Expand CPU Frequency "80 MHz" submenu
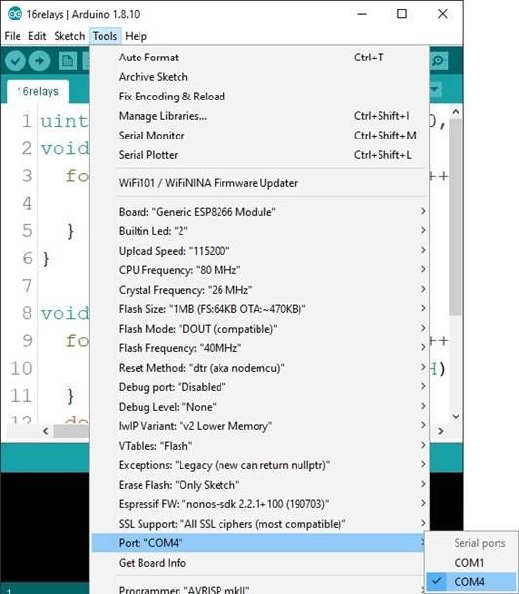 [x=259, y=270]
